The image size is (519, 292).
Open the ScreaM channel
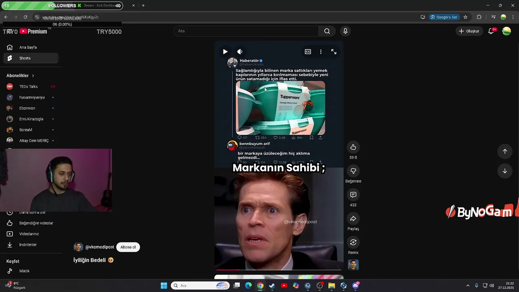[x=31, y=130]
